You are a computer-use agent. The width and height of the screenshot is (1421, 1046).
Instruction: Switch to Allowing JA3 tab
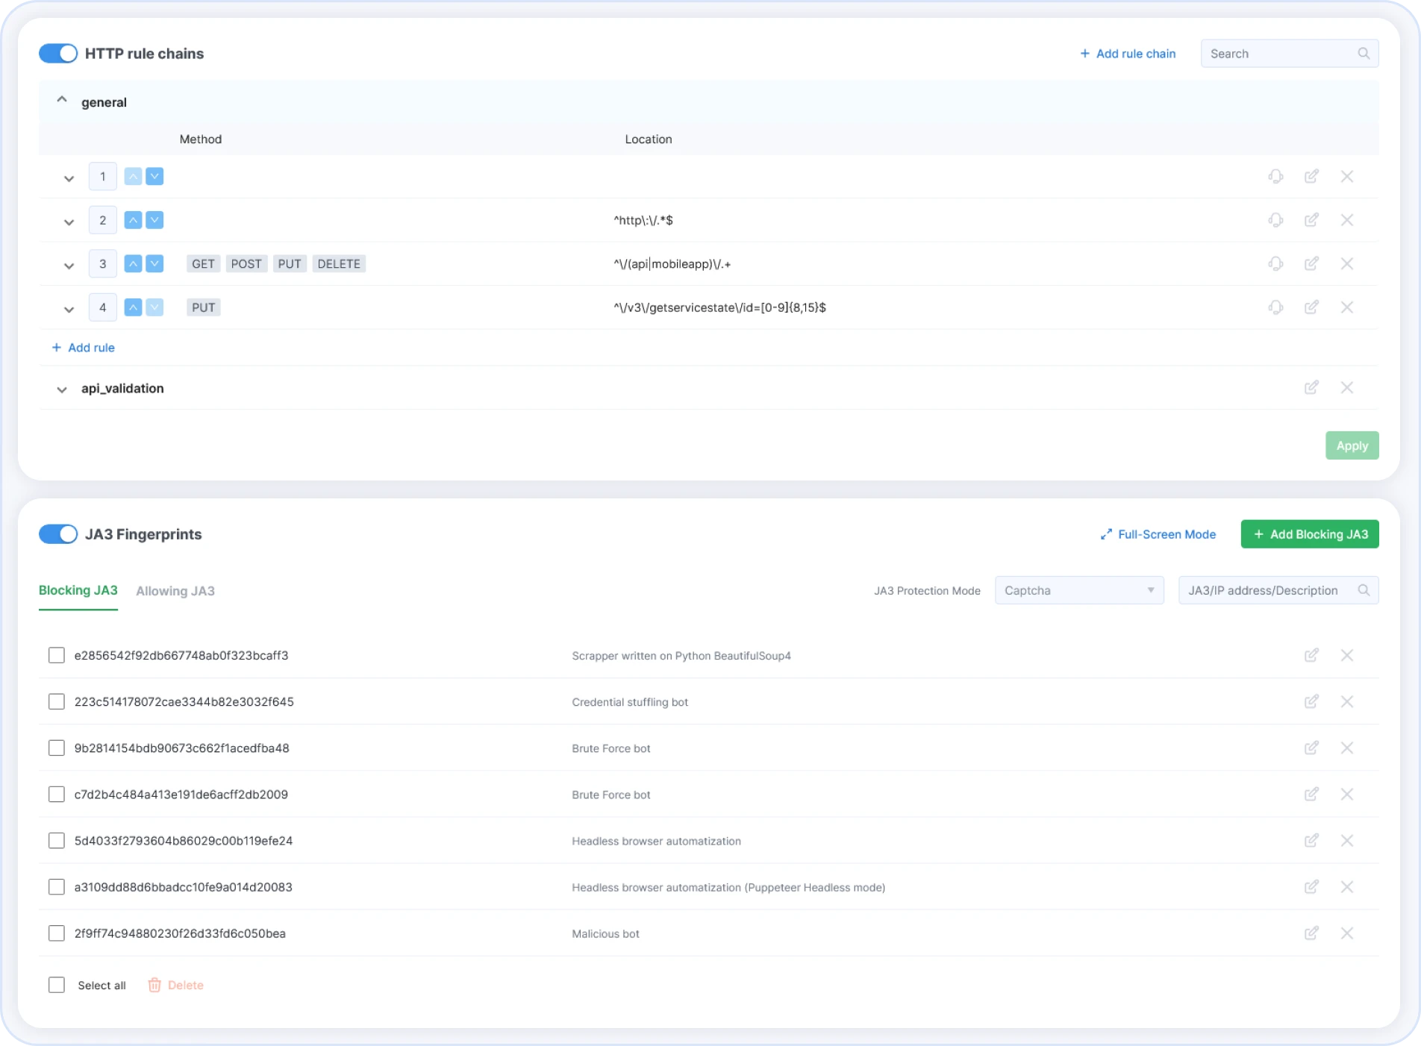click(x=175, y=592)
